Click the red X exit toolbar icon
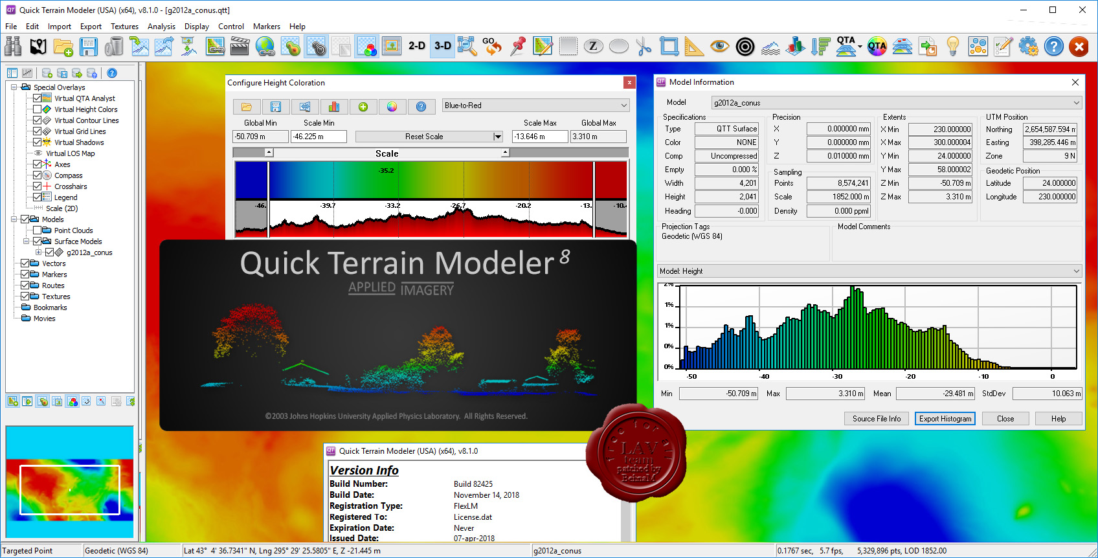1098x558 pixels. point(1079,46)
